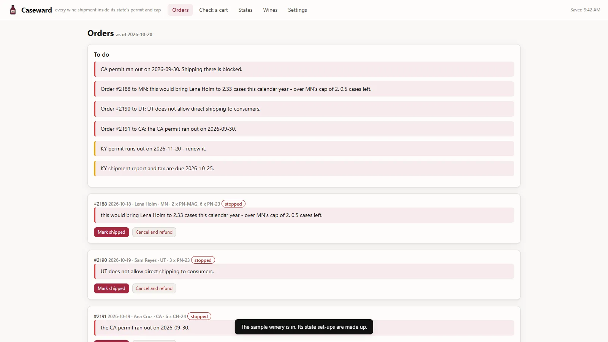
Task: Click the stopped badge on order #2191
Action: click(x=199, y=317)
